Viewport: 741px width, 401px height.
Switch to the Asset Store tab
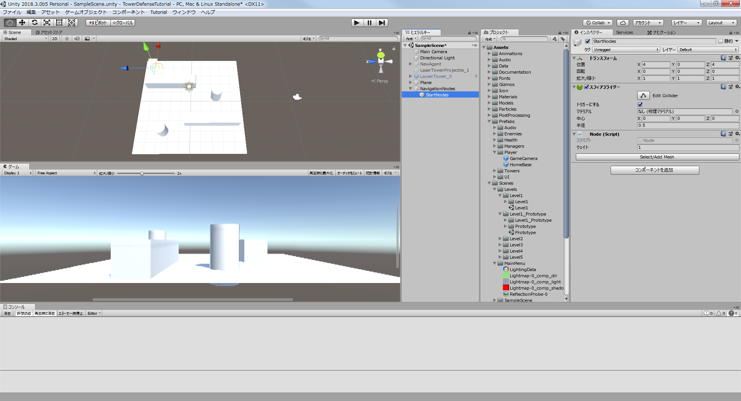(x=49, y=32)
